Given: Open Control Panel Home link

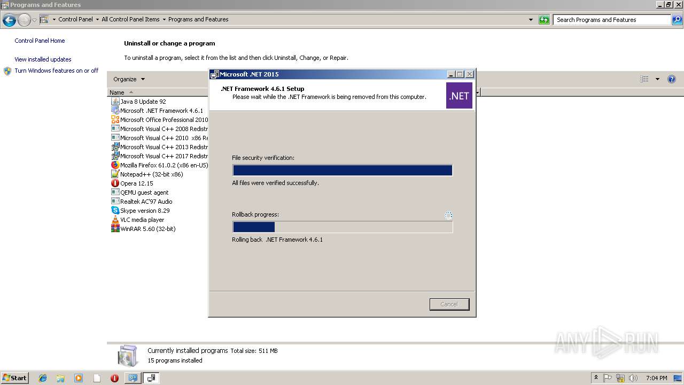Looking at the screenshot, I should pyautogui.click(x=40, y=41).
